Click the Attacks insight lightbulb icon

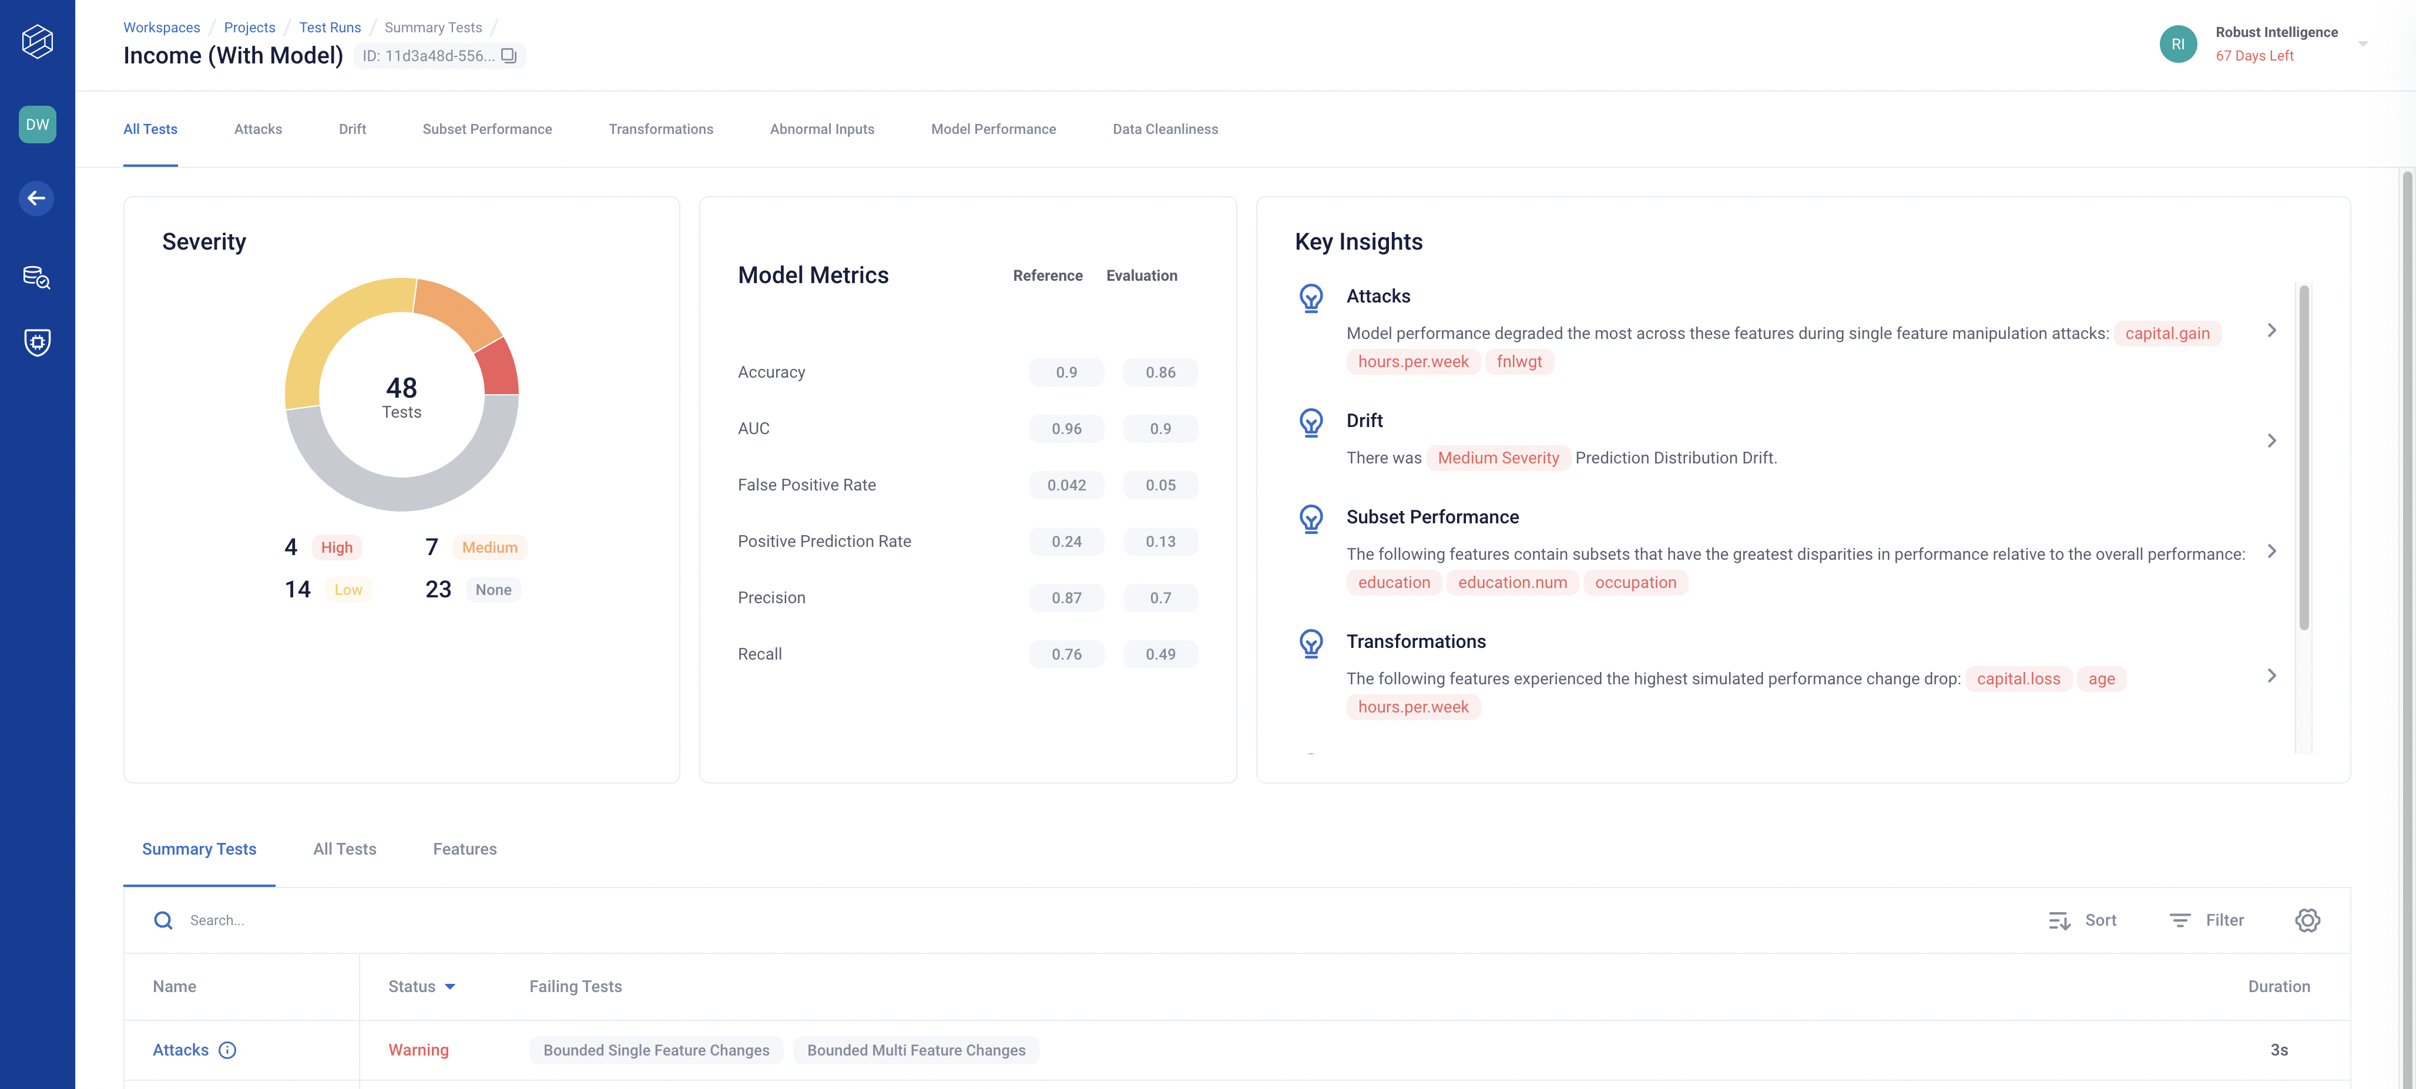click(1311, 298)
